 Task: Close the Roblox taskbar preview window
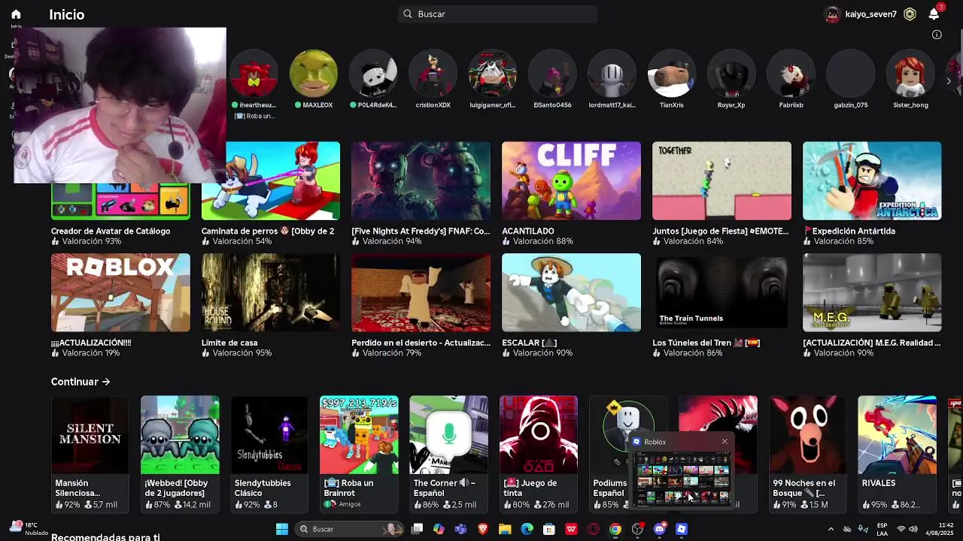725,442
